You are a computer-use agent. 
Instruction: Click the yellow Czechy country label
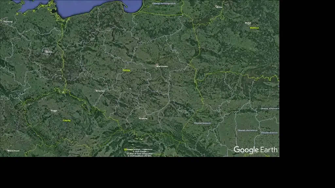[x=67, y=121]
